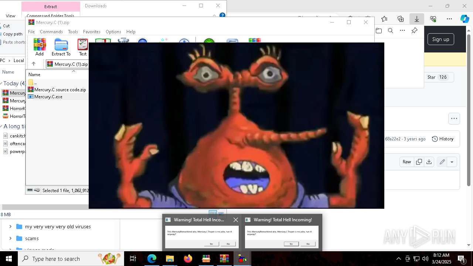Click Raw button on GitHub file

point(407,162)
